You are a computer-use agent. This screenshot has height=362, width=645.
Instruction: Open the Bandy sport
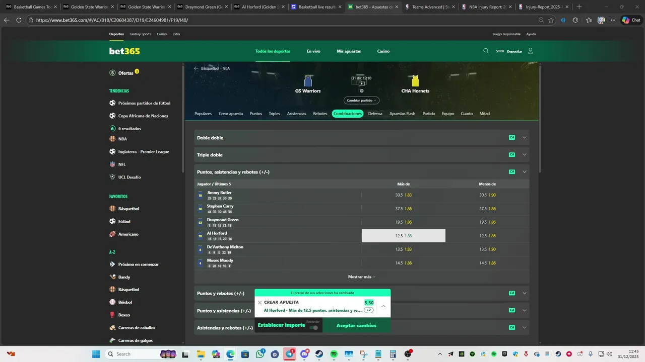(120, 277)
